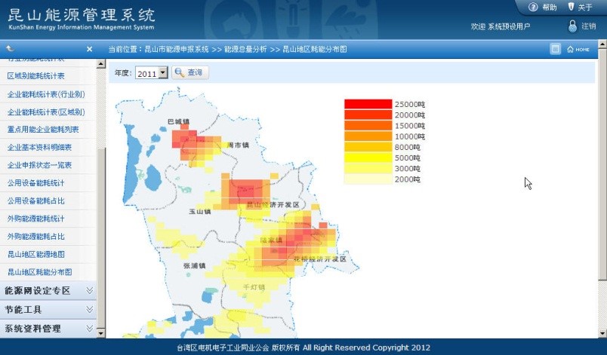Click 能源总量分析 breadcrumb link
The height and width of the screenshot is (355, 607).
click(x=245, y=50)
